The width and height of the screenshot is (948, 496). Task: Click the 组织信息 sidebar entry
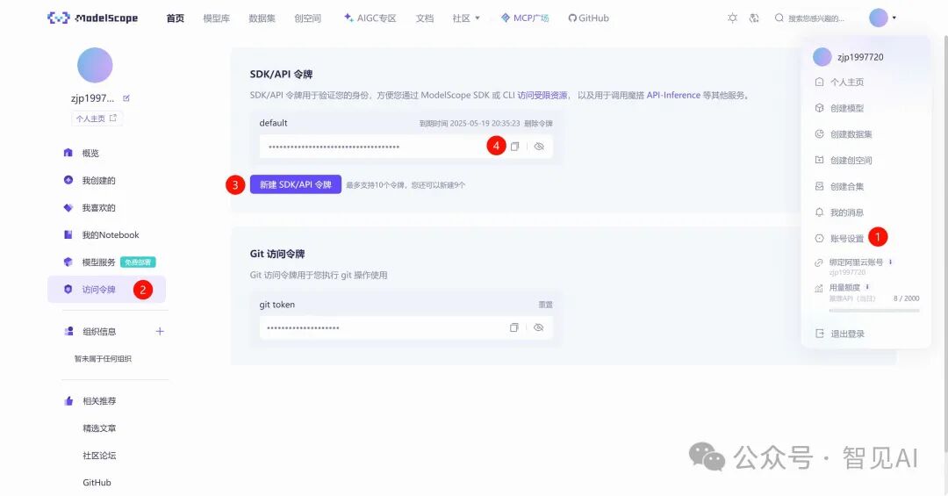click(99, 332)
